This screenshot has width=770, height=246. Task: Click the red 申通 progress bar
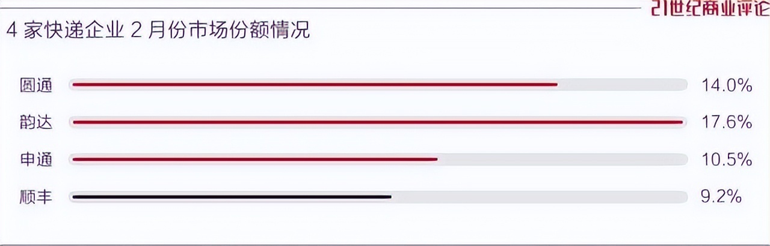click(x=254, y=160)
